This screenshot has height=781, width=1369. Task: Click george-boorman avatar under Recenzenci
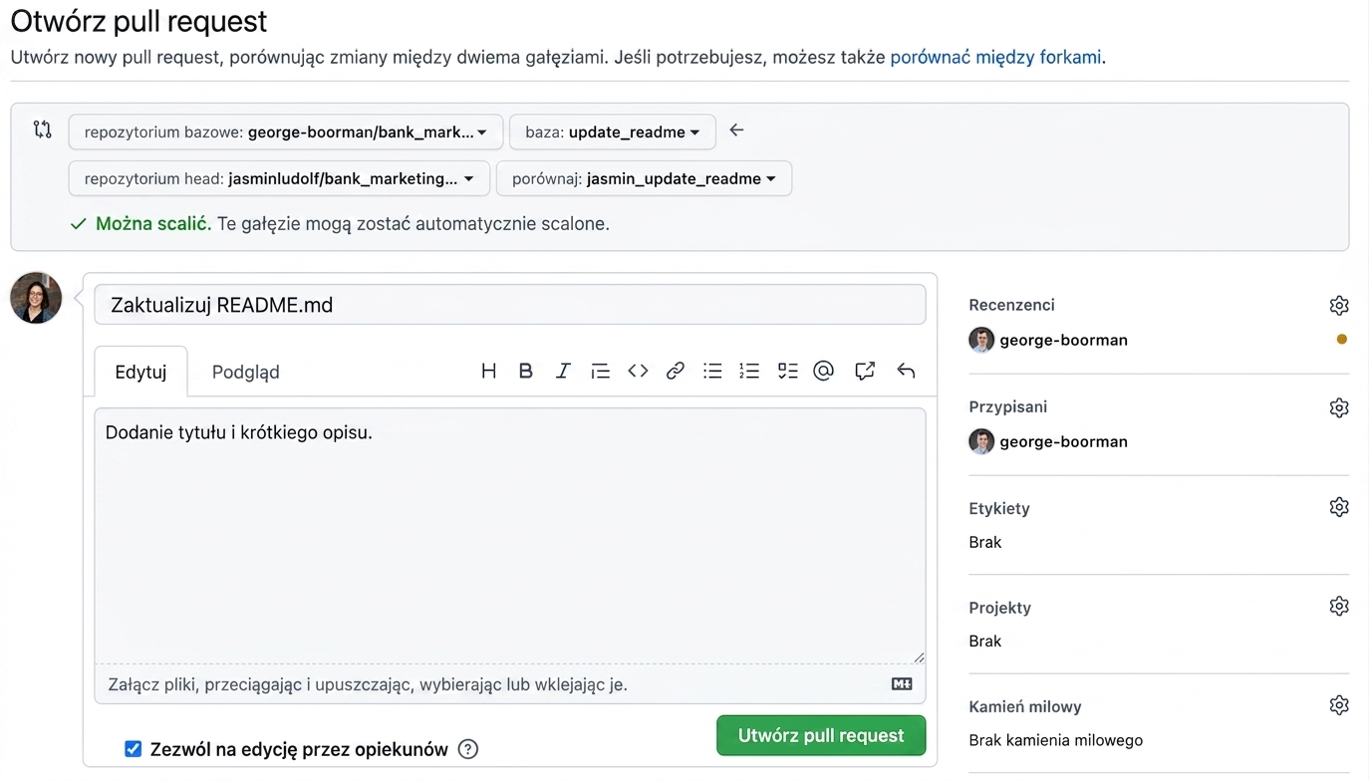(x=981, y=340)
